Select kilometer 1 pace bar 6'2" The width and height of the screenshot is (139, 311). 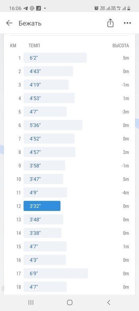point(55,58)
